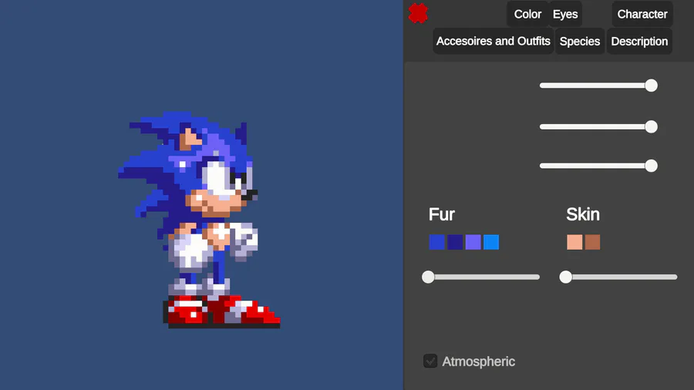Click the second color slider handle
694x390 pixels.
tap(651, 126)
